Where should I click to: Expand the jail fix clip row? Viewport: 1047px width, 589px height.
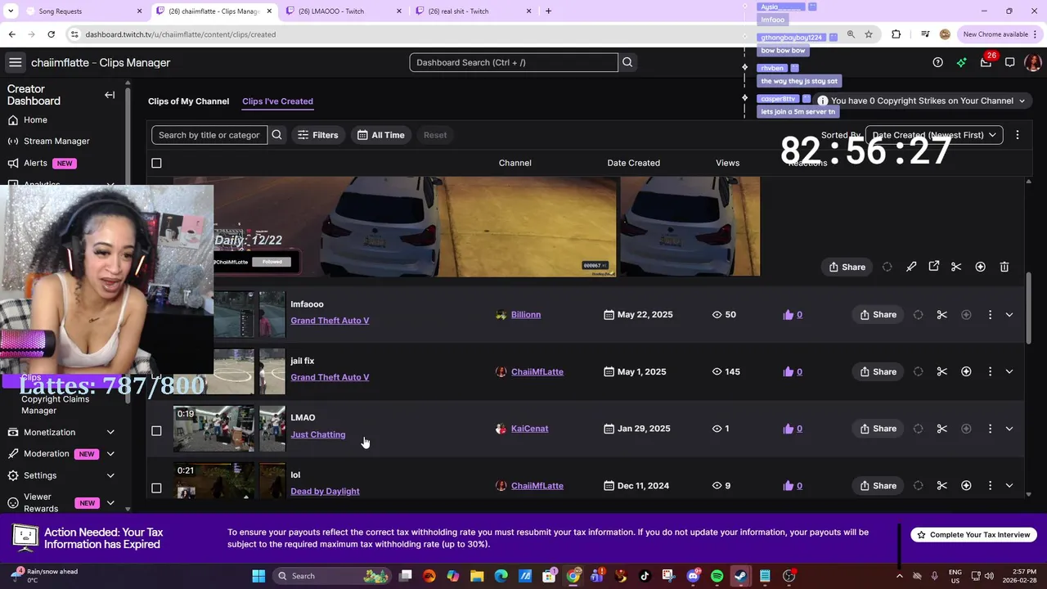click(1009, 371)
